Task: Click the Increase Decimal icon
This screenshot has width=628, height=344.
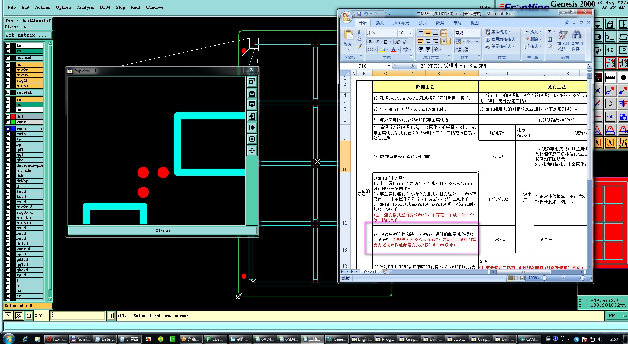Action: pos(459,50)
